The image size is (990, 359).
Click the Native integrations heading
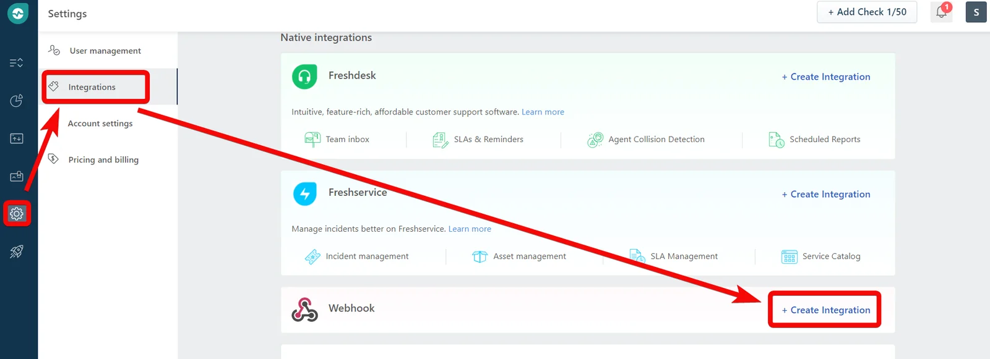pyautogui.click(x=326, y=38)
